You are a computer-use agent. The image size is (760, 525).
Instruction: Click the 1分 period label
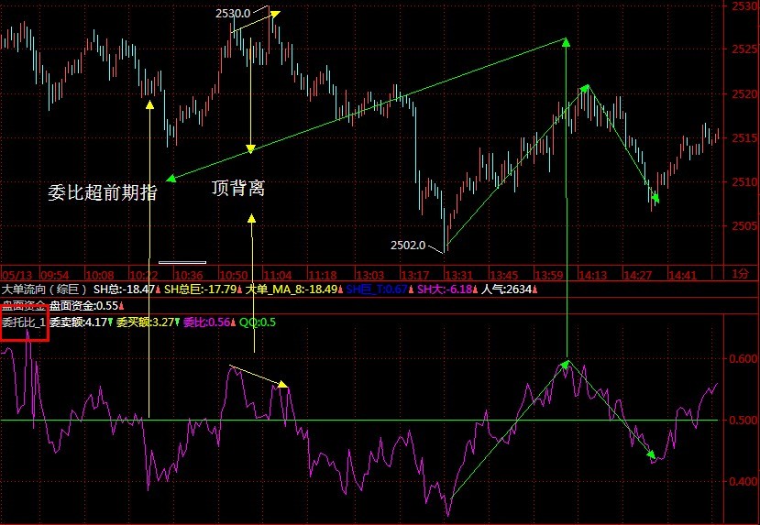[x=741, y=273]
